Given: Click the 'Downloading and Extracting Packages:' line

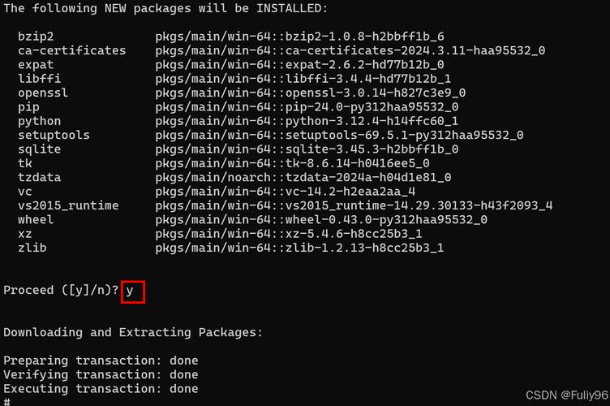Looking at the screenshot, I should coord(133,332).
